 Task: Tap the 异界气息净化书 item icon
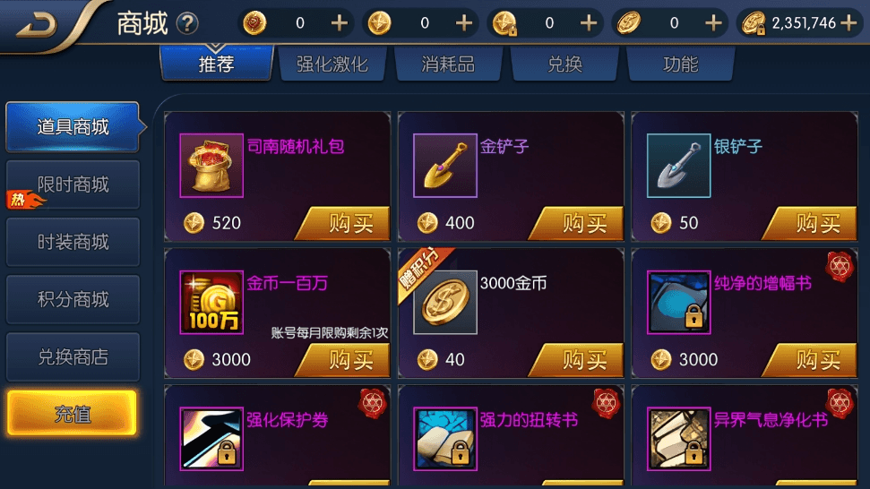(678, 439)
